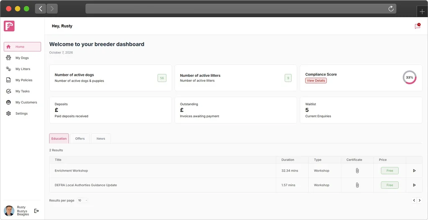The height and width of the screenshot is (220, 428).
Task: Click the 2 Results text
Action: coord(56,150)
